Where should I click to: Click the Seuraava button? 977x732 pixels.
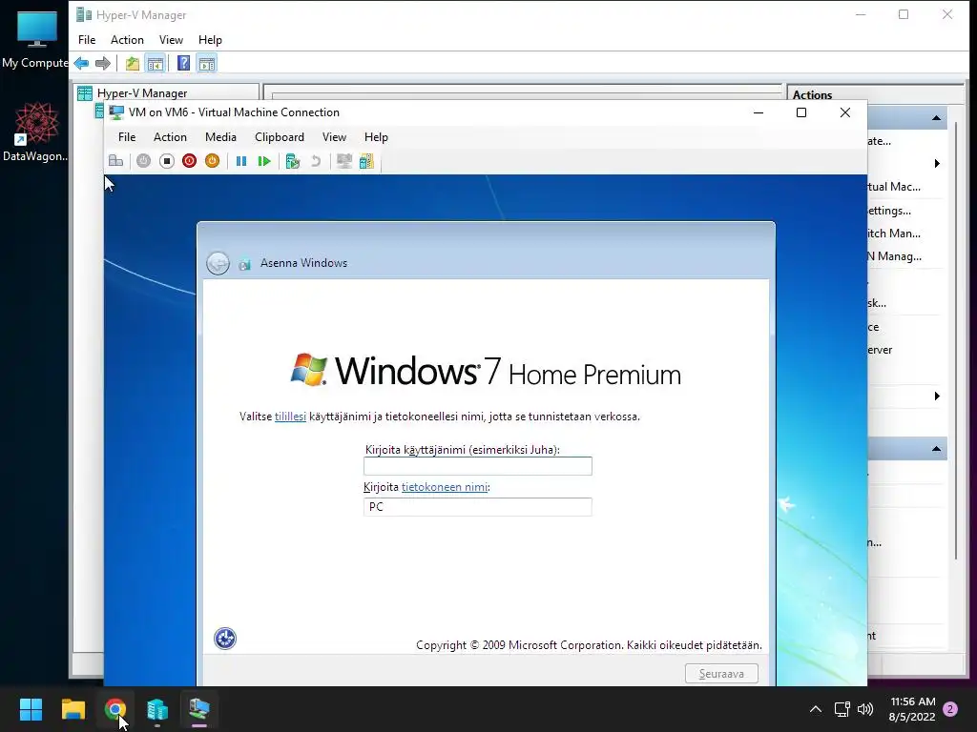[721, 674]
